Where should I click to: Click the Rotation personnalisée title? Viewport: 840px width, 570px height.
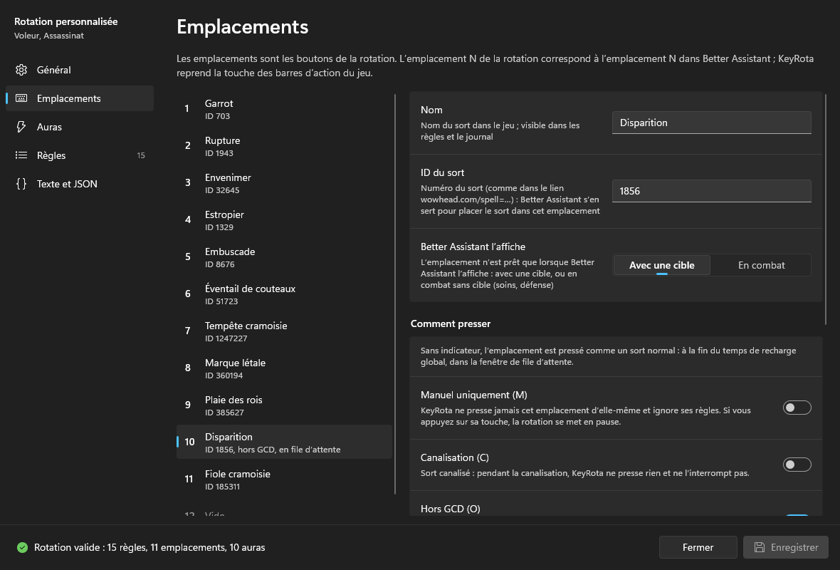[66, 21]
